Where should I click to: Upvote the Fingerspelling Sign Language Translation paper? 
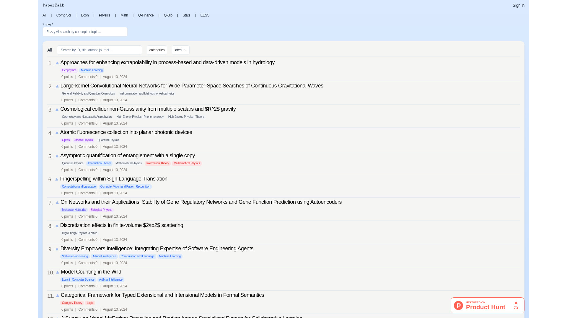pyautogui.click(x=56, y=179)
